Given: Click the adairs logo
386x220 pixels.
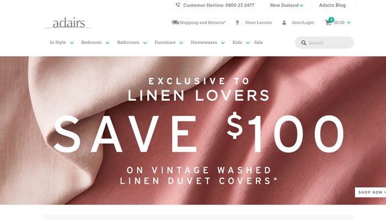Looking at the screenshot, I should click(68, 23).
